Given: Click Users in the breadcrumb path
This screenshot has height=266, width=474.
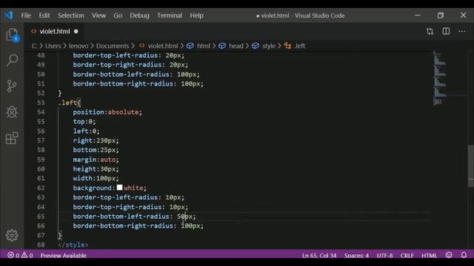Looking at the screenshot, I should [53, 46].
